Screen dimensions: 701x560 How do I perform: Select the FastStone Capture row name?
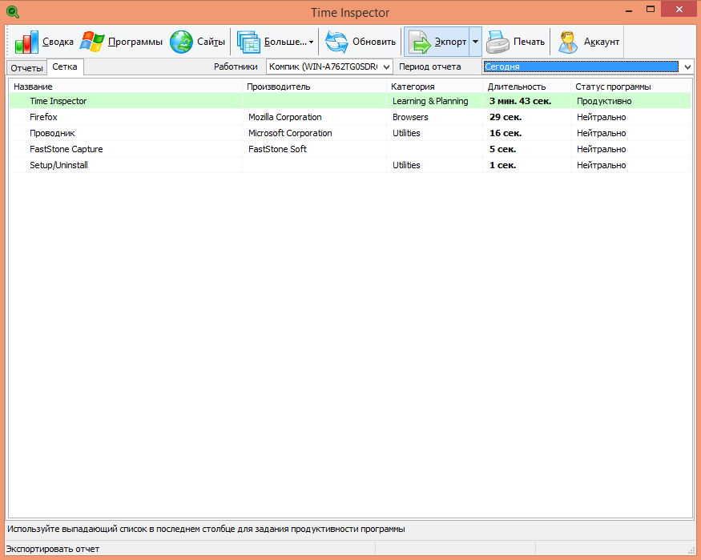coord(66,149)
